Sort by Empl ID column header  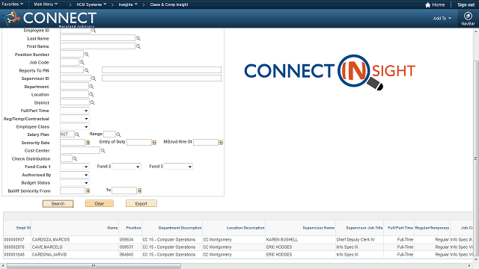click(23, 228)
